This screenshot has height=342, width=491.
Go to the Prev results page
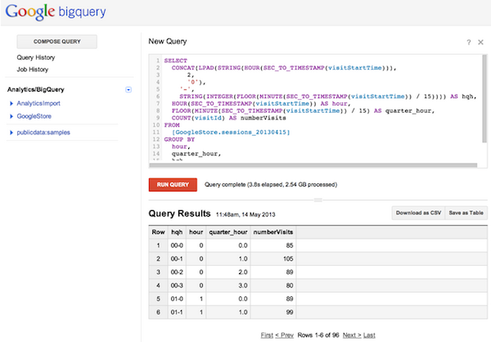click(285, 335)
